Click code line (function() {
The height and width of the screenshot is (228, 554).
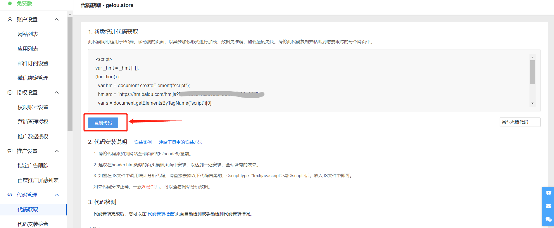click(x=108, y=77)
